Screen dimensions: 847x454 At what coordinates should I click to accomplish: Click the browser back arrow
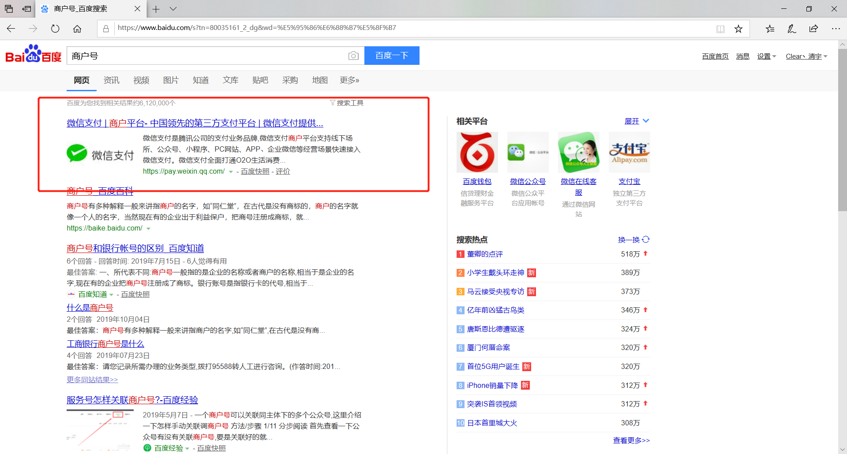click(11, 29)
